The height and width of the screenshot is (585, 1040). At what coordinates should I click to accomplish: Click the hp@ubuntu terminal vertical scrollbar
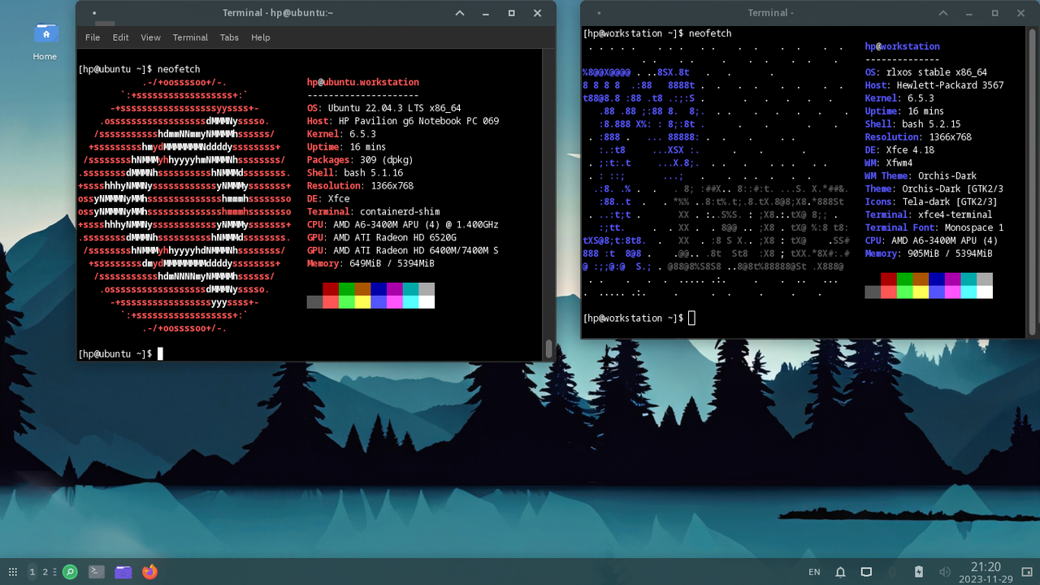(549, 349)
